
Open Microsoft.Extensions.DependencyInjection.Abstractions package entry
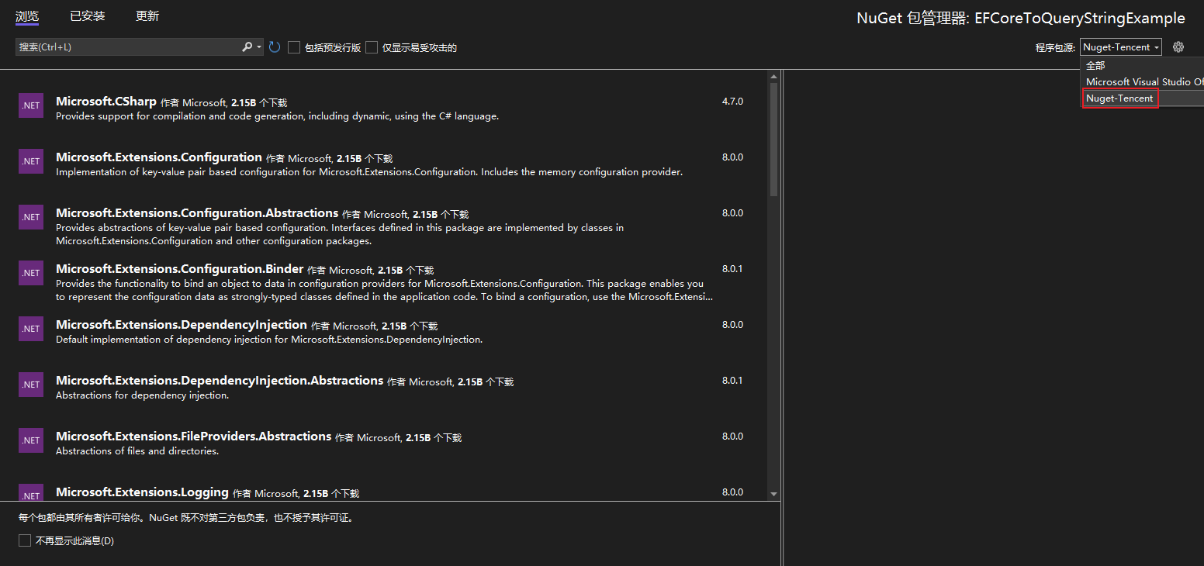[x=220, y=381]
